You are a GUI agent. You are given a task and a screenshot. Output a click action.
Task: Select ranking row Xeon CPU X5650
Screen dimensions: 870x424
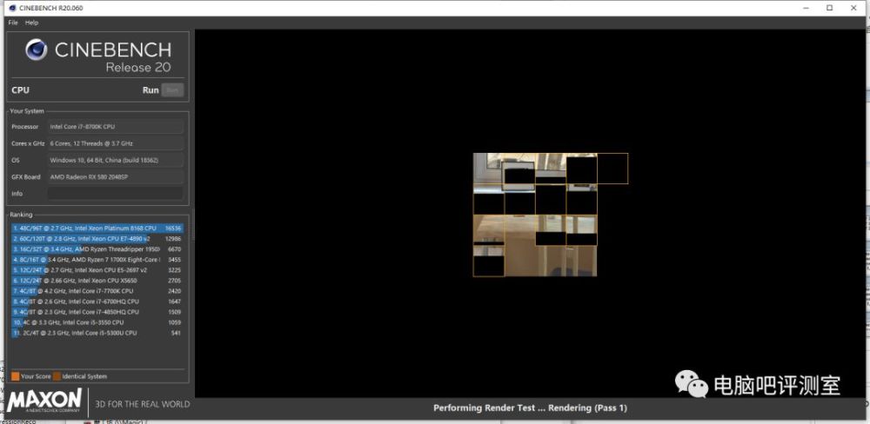97,281
